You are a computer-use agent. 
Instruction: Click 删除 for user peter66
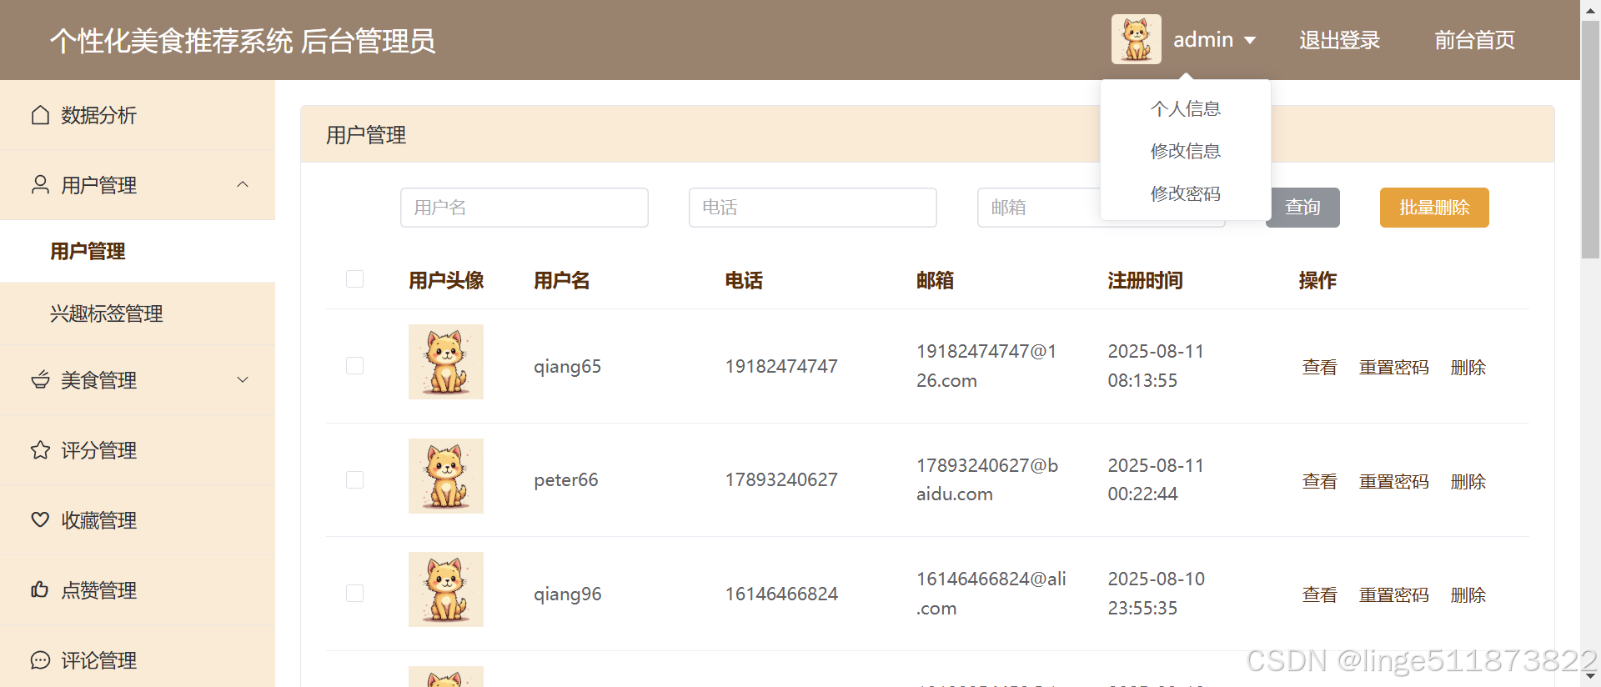pyautogui.click(x=1468, y=481)
